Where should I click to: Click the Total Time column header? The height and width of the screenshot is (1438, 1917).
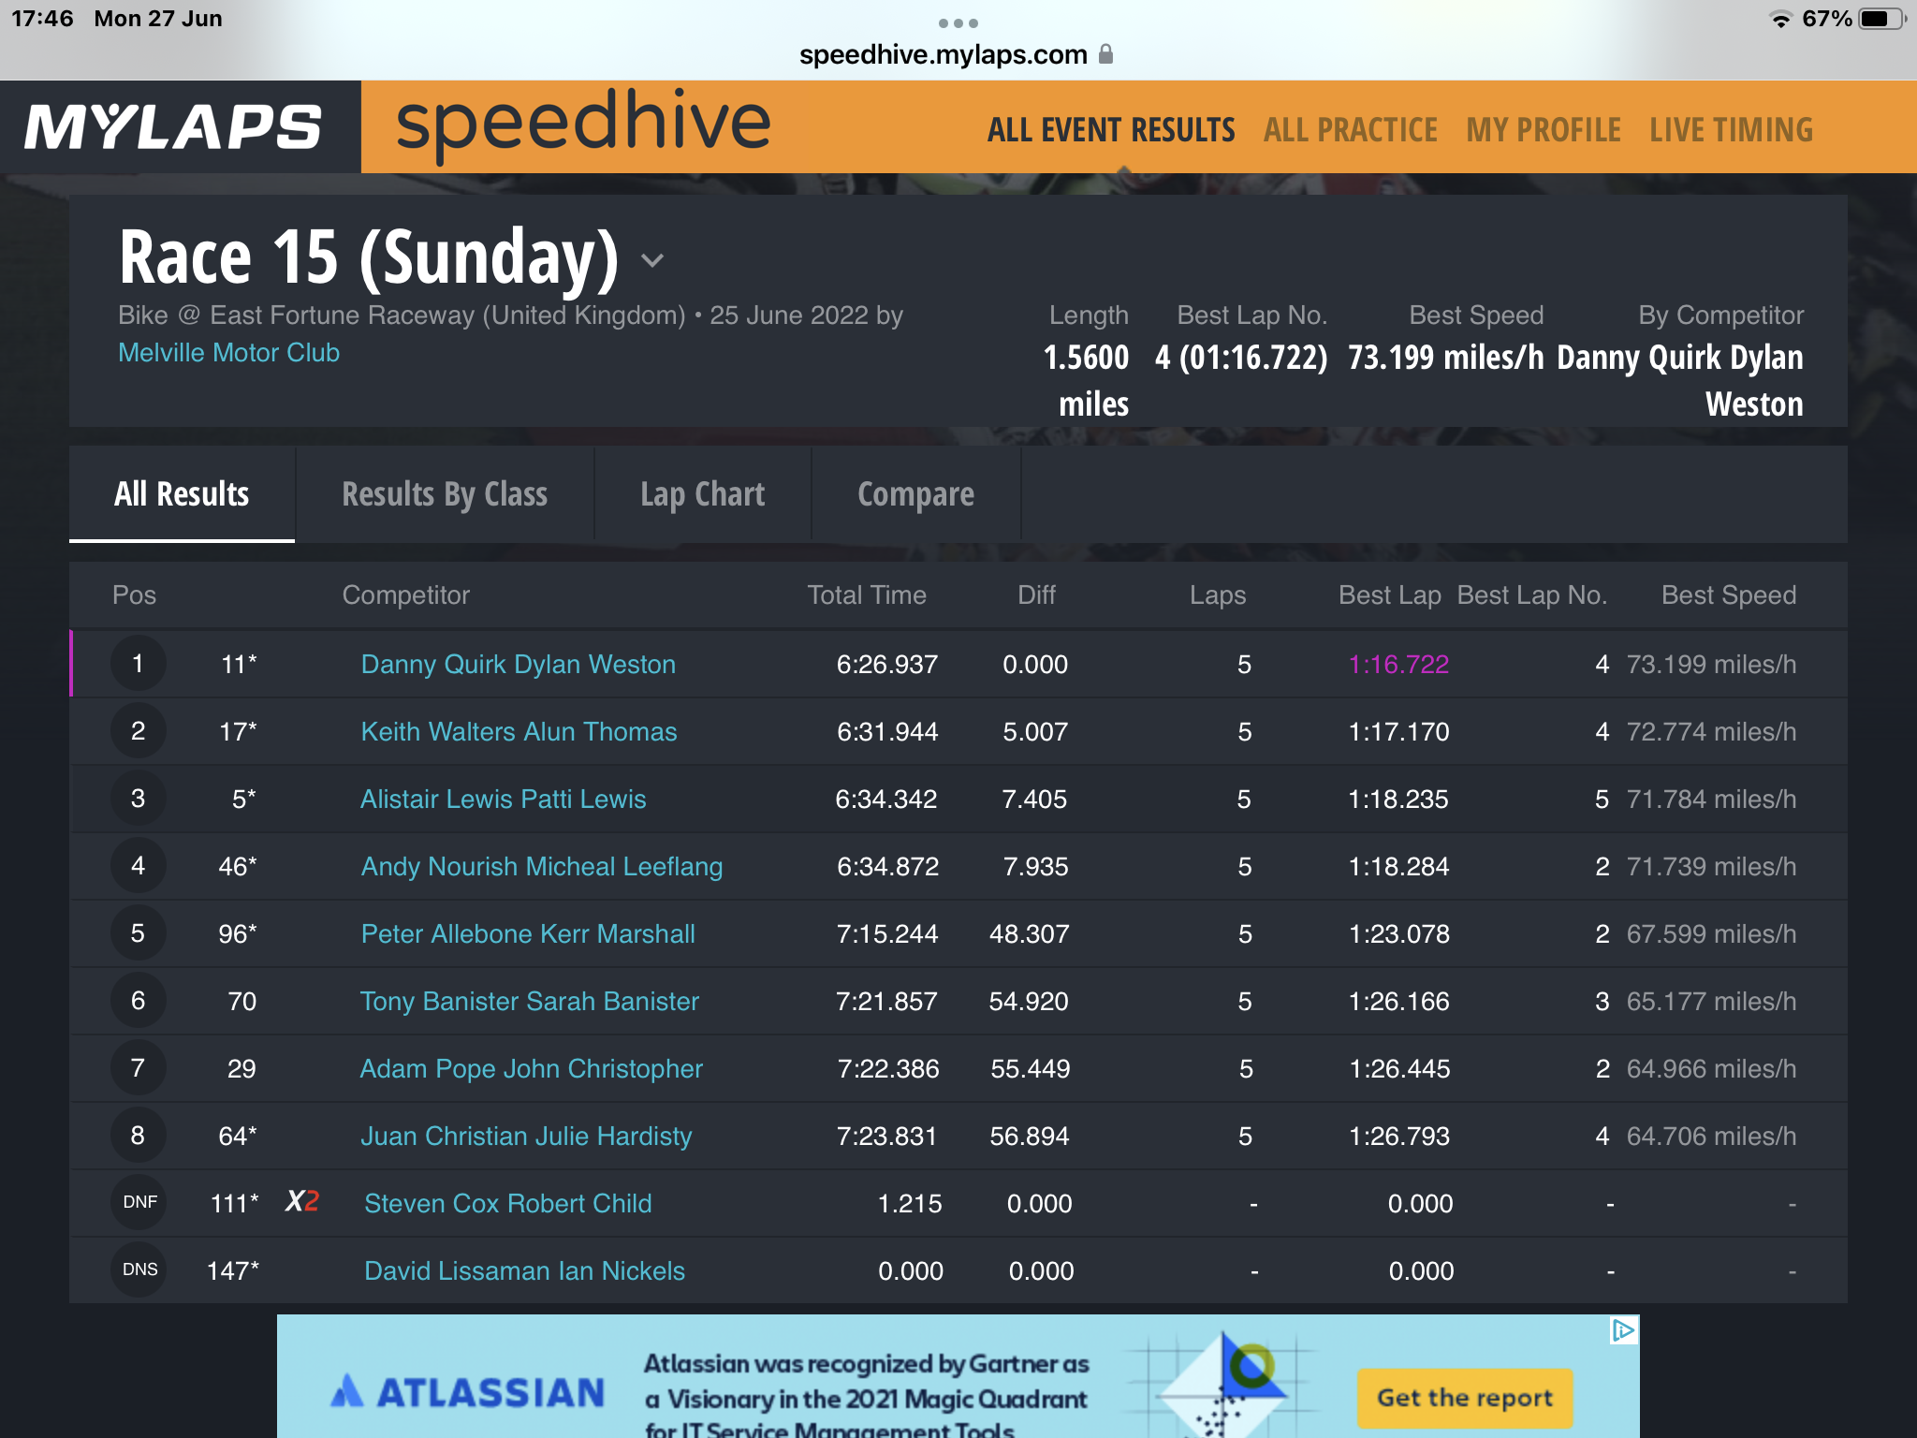pyautogui.click(x=867, y=595)
